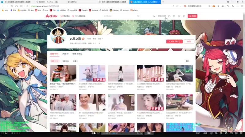Image resolution: width=245 pixels, height=137 pixels.
Task: Open the 720P quality selector
Action: coord(198,133)
